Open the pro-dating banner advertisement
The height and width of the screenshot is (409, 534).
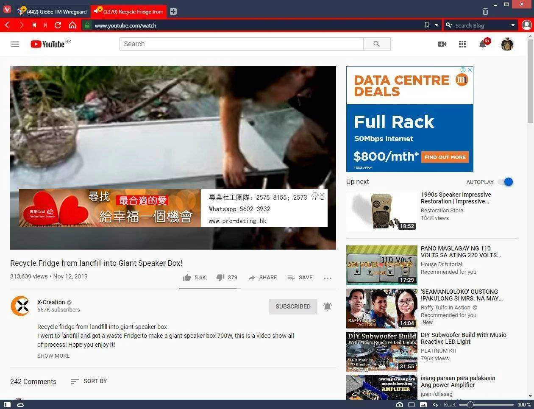(173, 208)
